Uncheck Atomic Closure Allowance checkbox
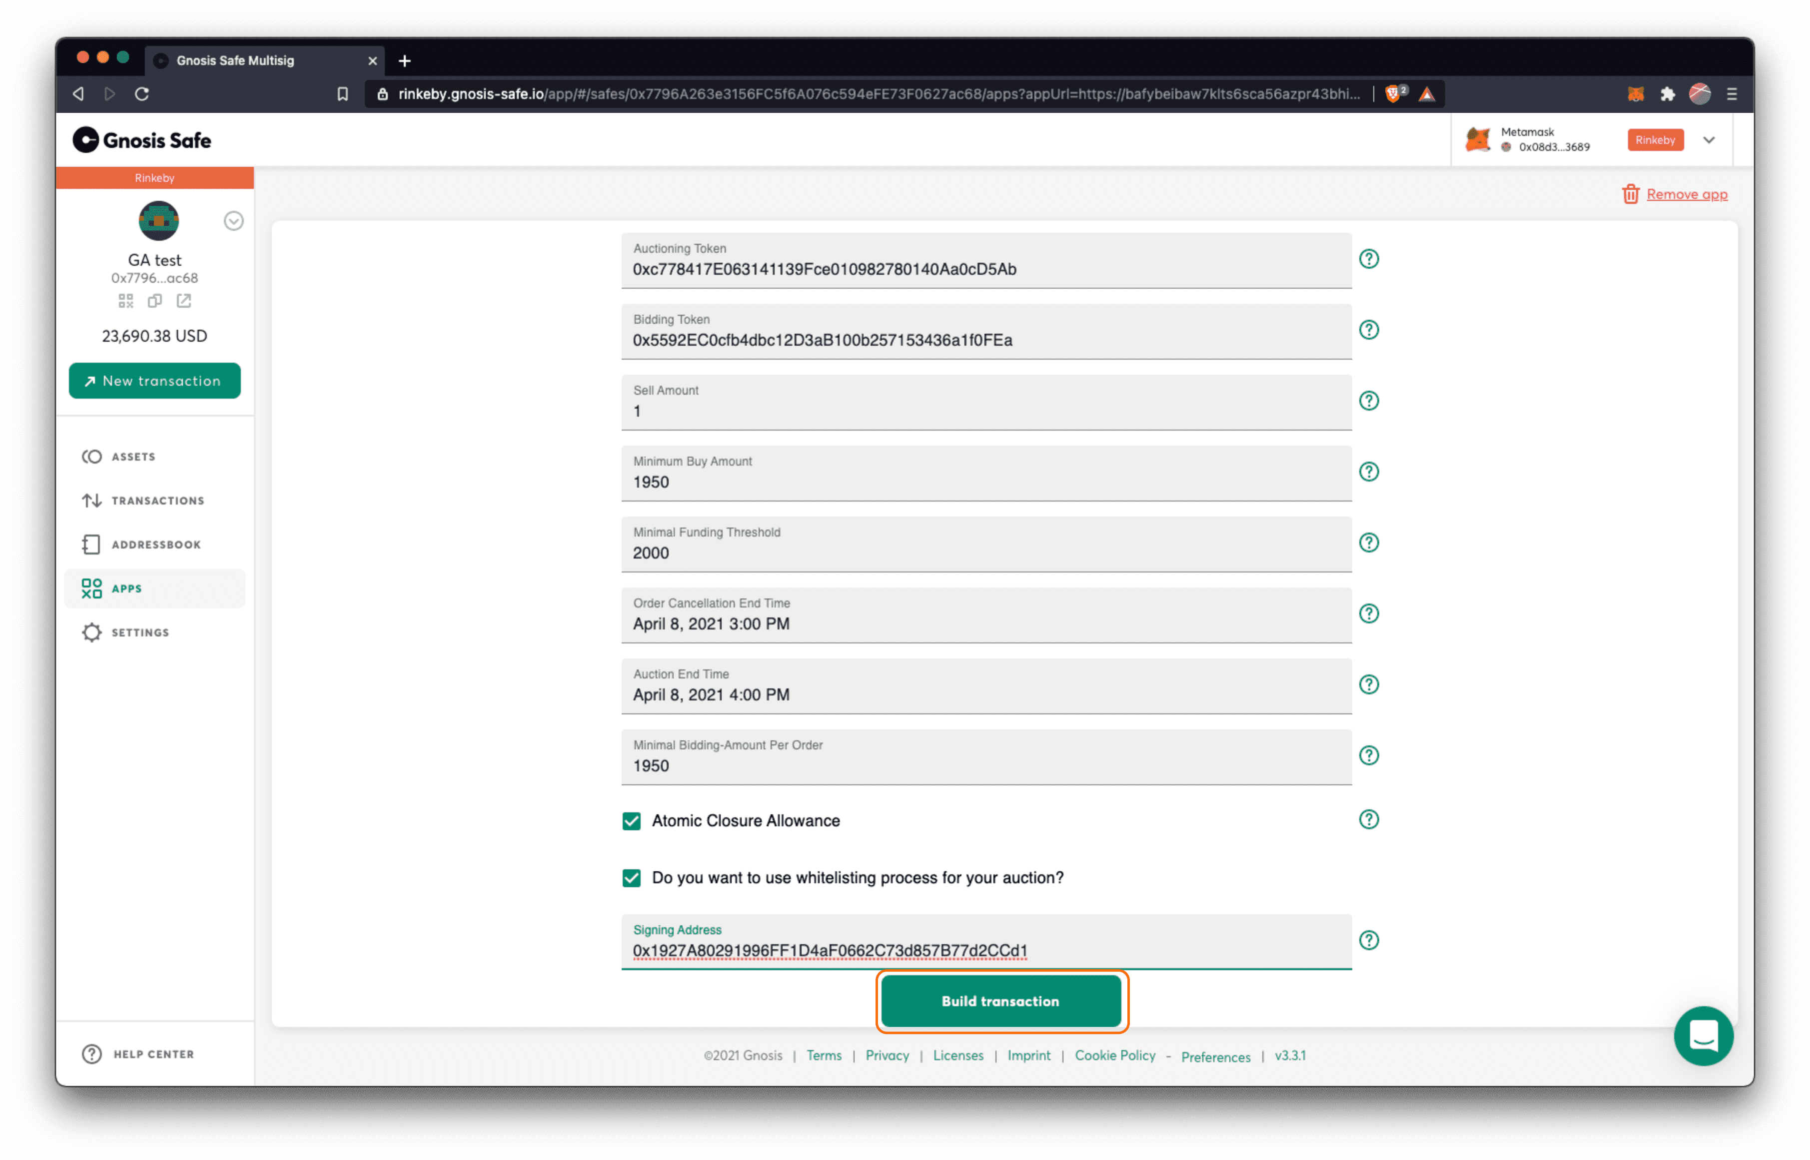 click(632, 821)
